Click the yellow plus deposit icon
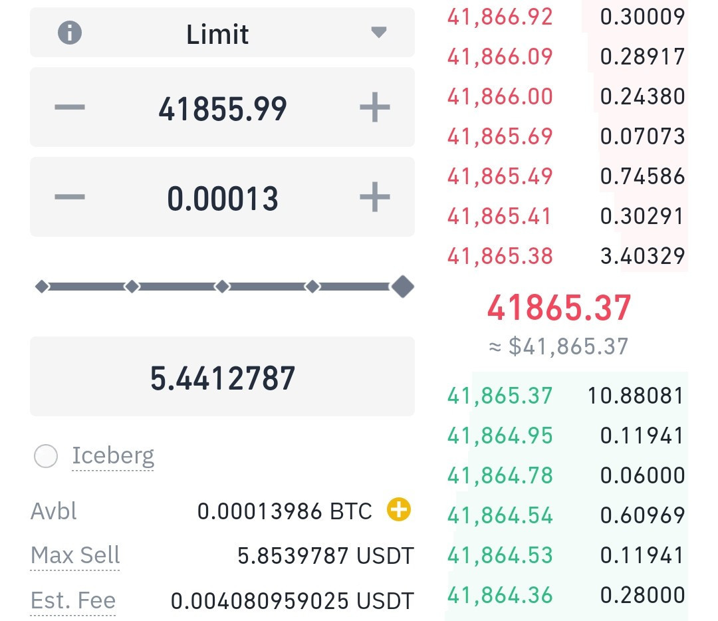The height and width of the screenshot is (621, 718). 399,511
